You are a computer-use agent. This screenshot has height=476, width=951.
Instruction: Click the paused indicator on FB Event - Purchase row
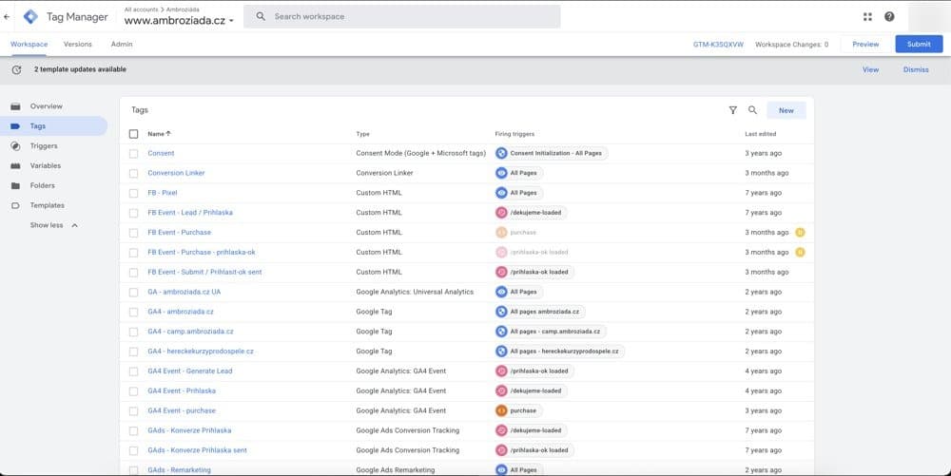click(800, 233)
